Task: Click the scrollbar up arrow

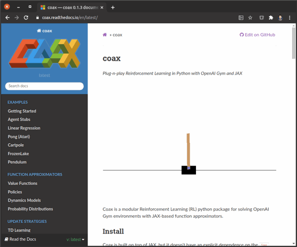Action: tap(294, 25)
